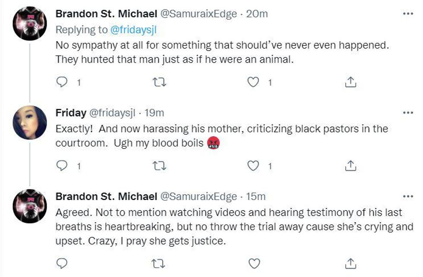Viewport: 423px width, 277px height.
Task: Click Friday's profile picture
Action: tap(30, 123)
